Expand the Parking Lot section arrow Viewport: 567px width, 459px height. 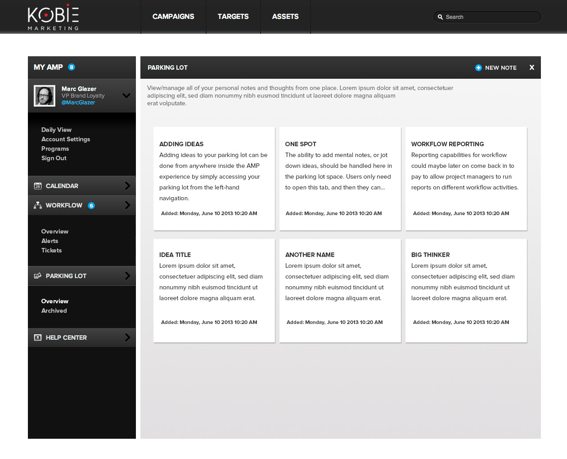pyautogui.click(x=127, y=276)
